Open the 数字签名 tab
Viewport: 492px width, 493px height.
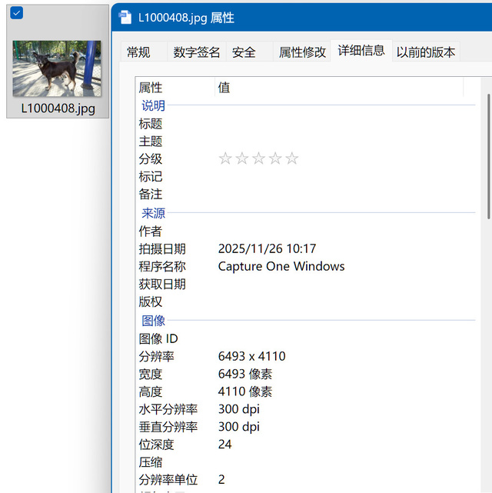pos(197,52)
